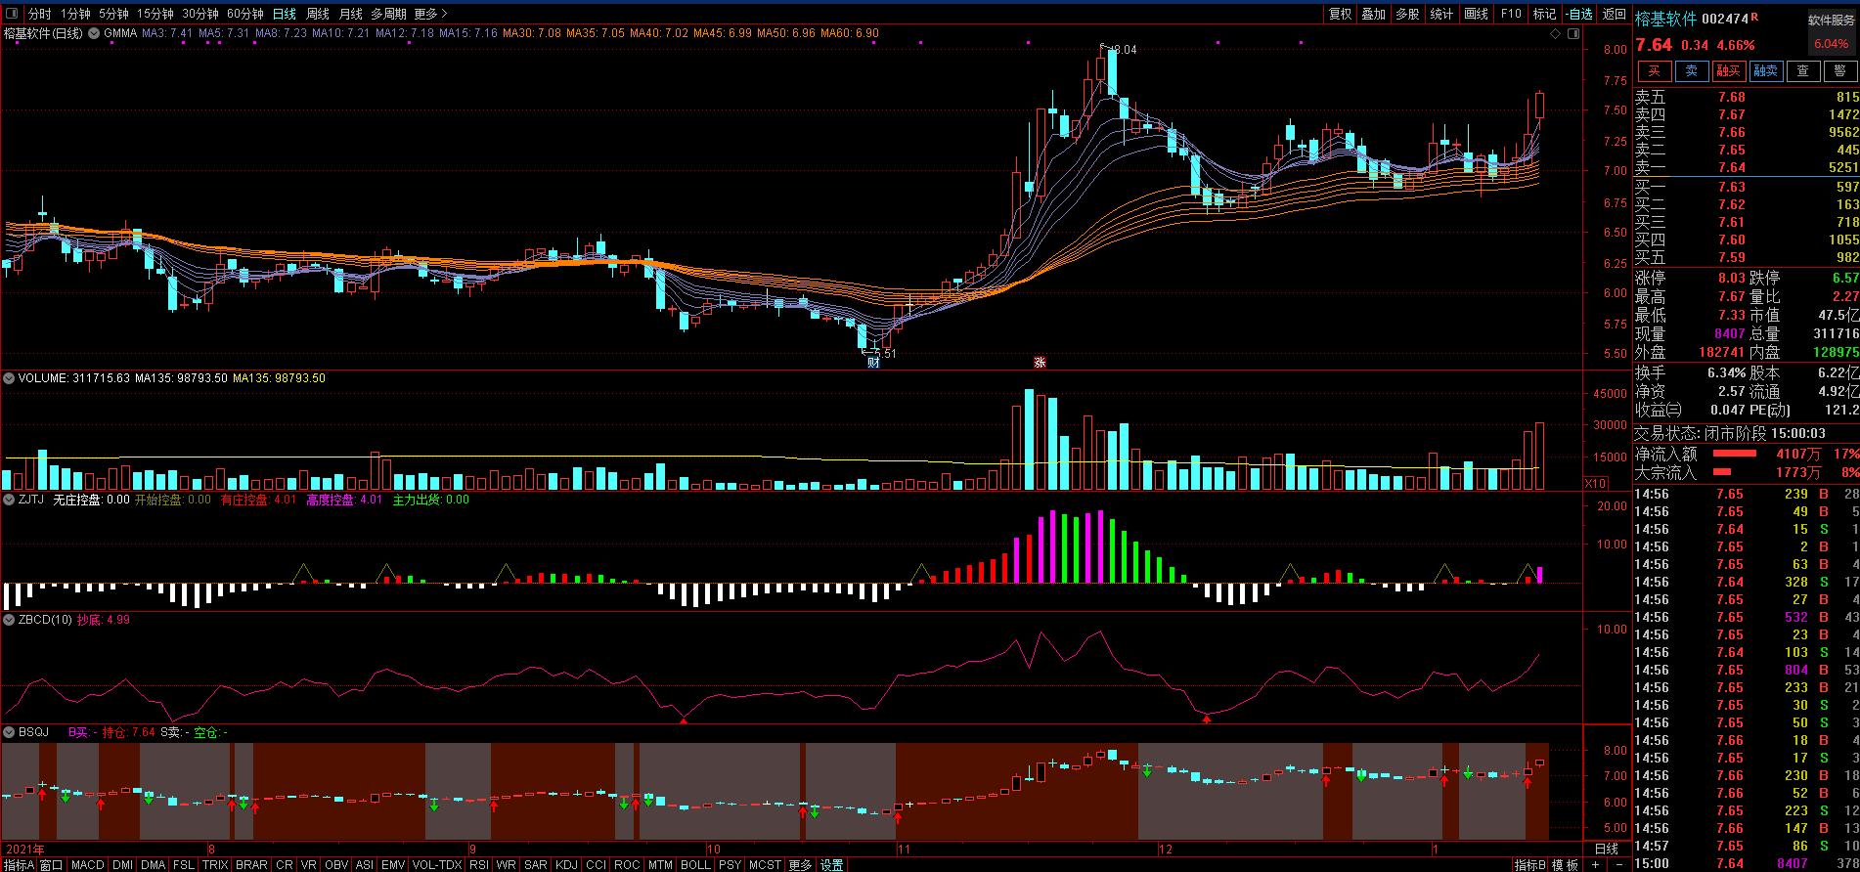
Task: Toggle the 自选 watchlist button
Action: (1578, 14)
